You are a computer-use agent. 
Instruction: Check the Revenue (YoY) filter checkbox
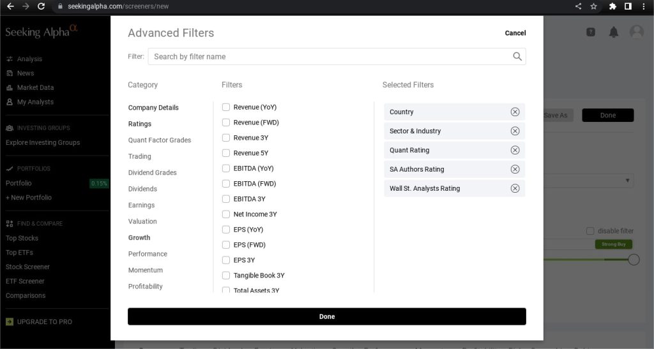point(226,107)
